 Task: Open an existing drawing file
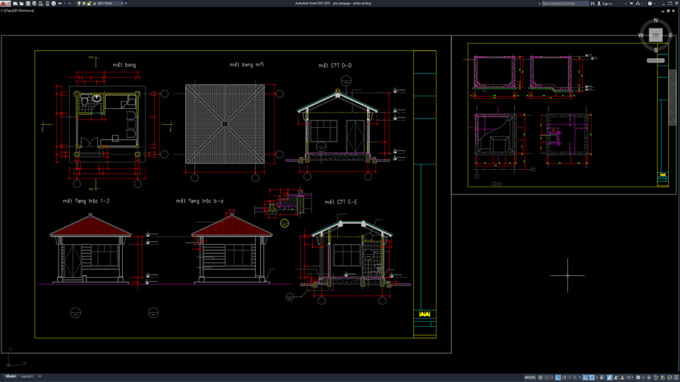[21, 3]
